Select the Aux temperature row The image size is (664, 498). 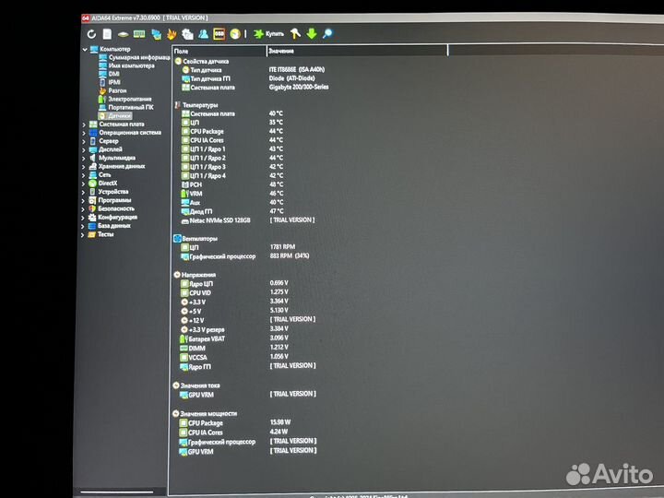[x=232, y=202]
